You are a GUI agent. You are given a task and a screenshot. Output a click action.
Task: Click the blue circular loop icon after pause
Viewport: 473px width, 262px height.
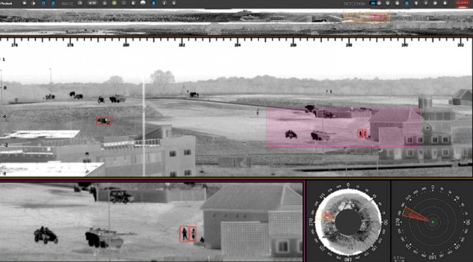(x=53, y=3)
